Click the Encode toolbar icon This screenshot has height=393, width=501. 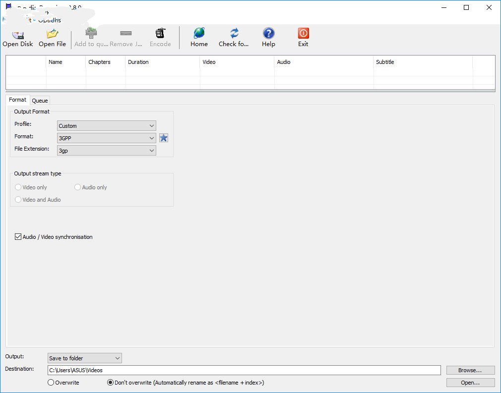pyautogui.click(x=160, y=34)
